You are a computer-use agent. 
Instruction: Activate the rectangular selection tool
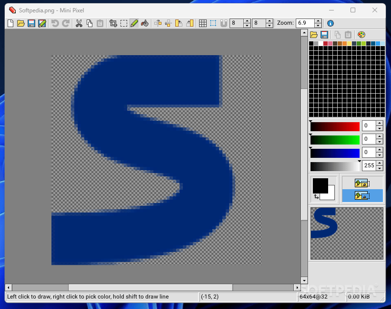click(124, 23)
